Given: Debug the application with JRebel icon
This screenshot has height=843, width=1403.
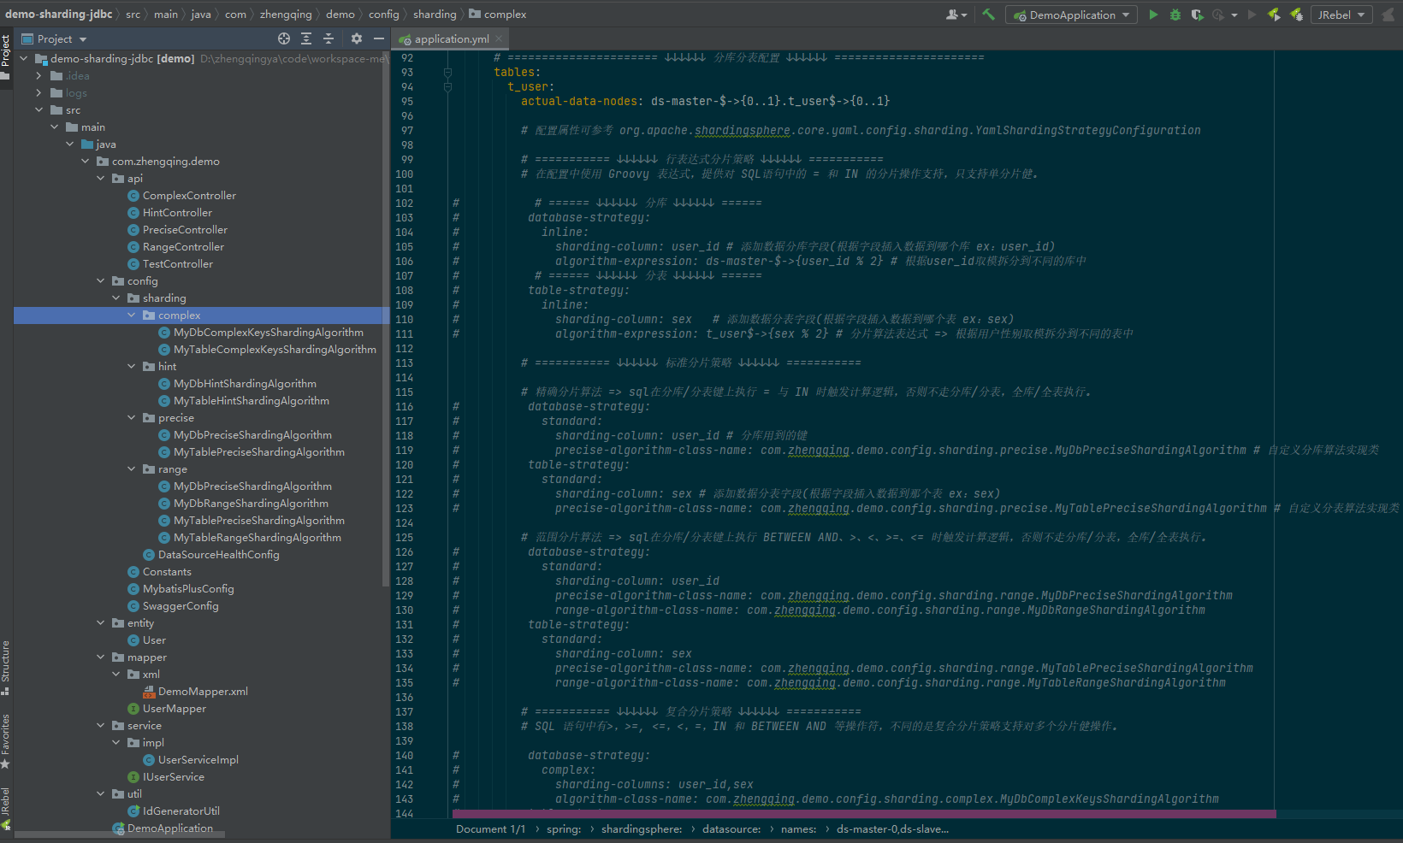Looking at the screenshot, I should tap(1297, 15).
